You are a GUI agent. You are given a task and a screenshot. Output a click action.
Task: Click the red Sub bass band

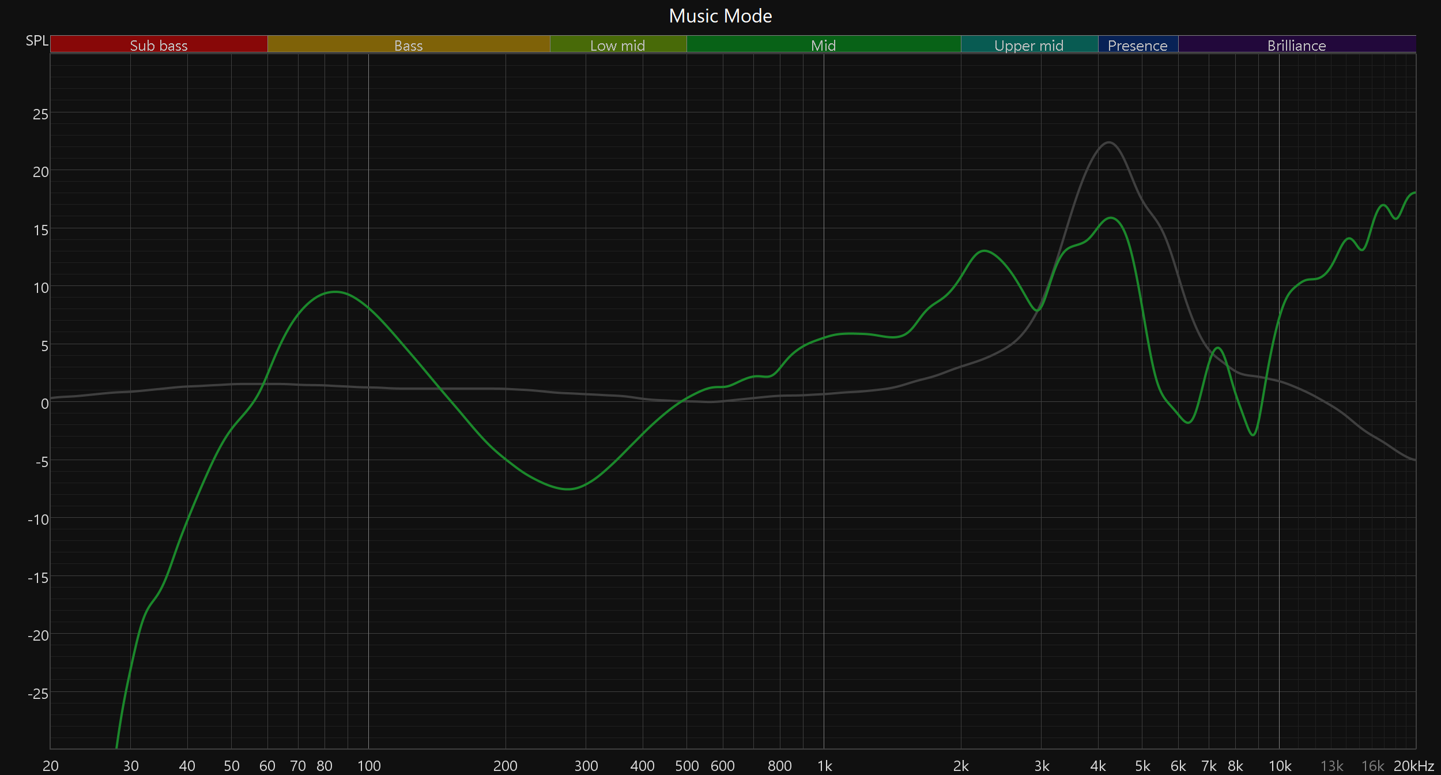159,45
